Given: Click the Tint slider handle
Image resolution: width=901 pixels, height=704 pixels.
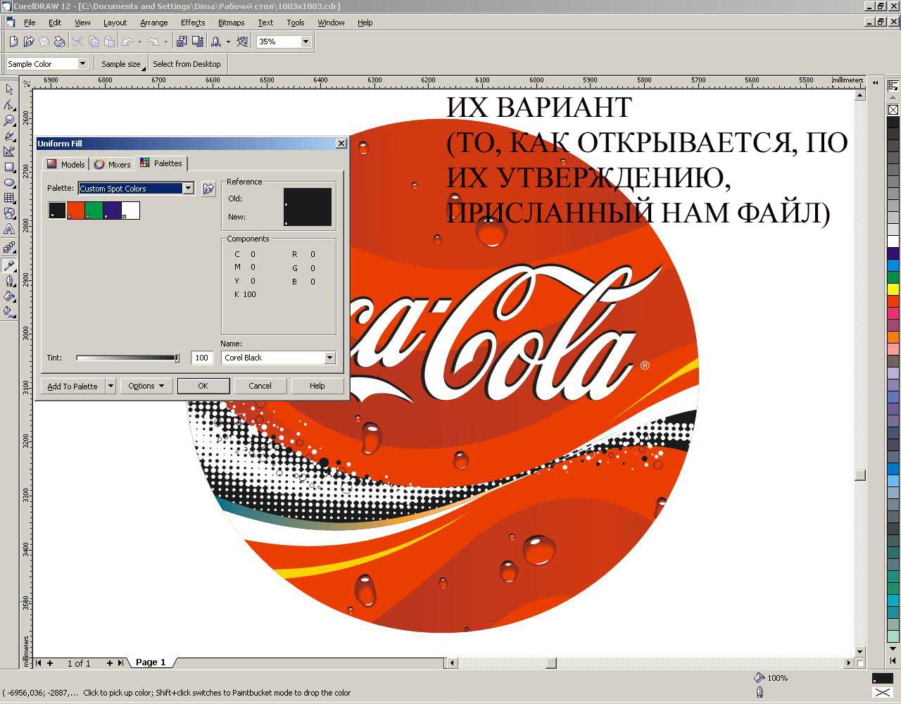Looking at the screenshot, I should [177, 358].
